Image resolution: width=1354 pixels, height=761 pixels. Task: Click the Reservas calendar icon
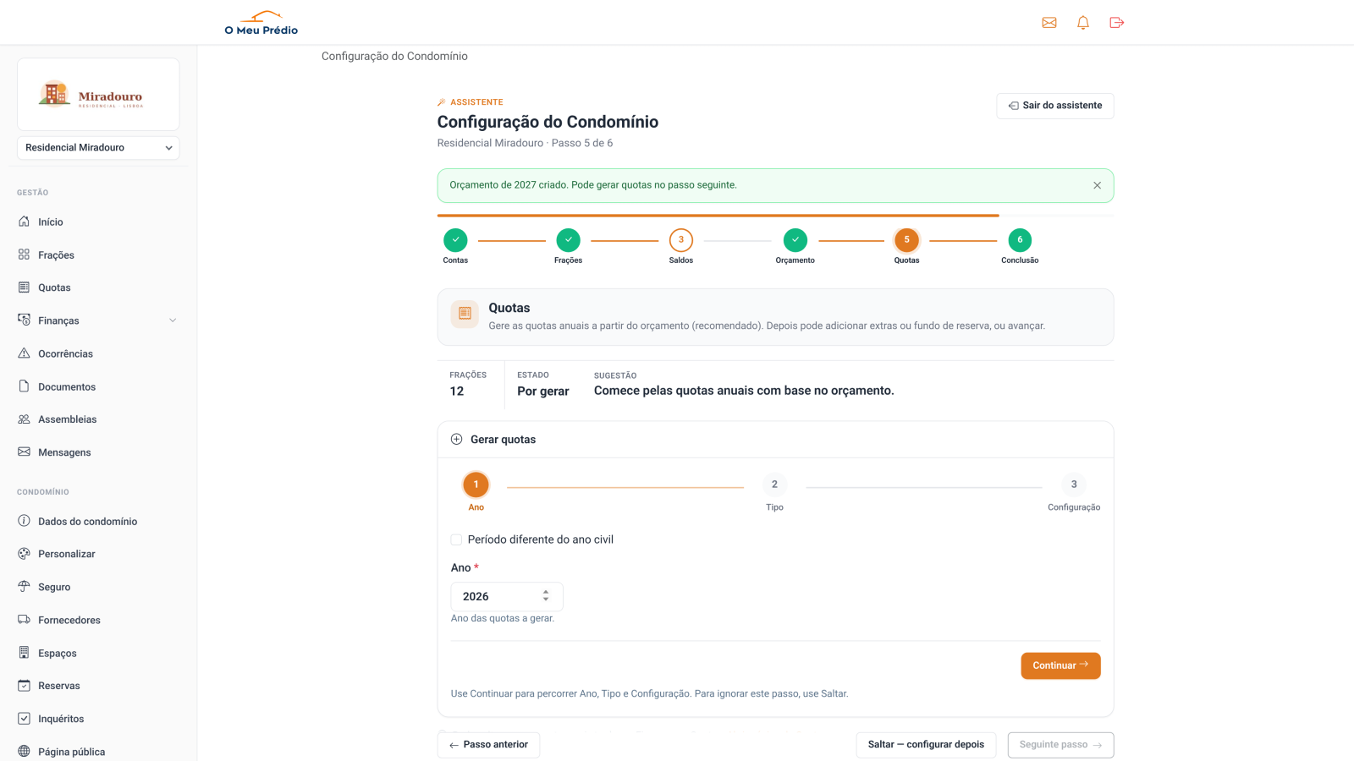pyautogui.click(x=24, y=686)
